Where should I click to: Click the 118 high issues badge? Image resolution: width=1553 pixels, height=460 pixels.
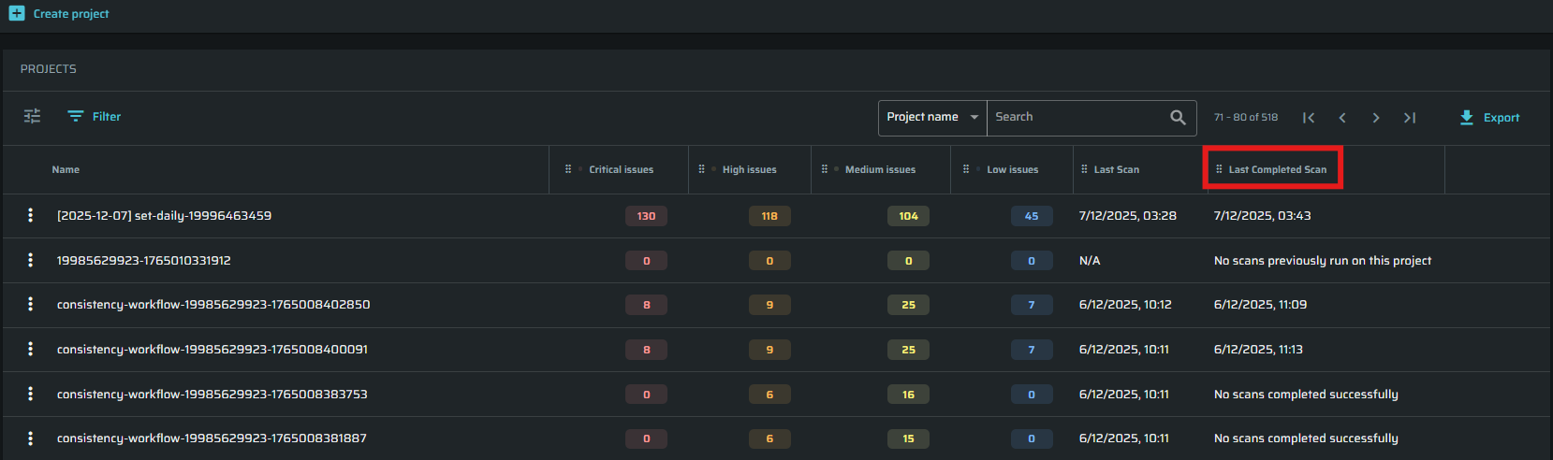(x=769, y=216)
